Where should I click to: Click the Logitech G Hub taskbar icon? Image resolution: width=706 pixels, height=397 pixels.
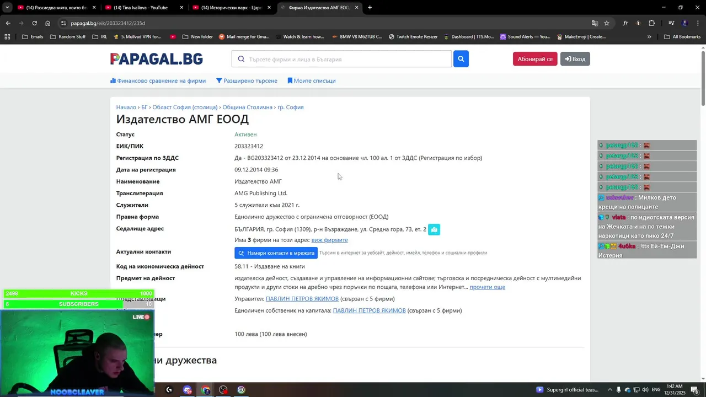169,390
